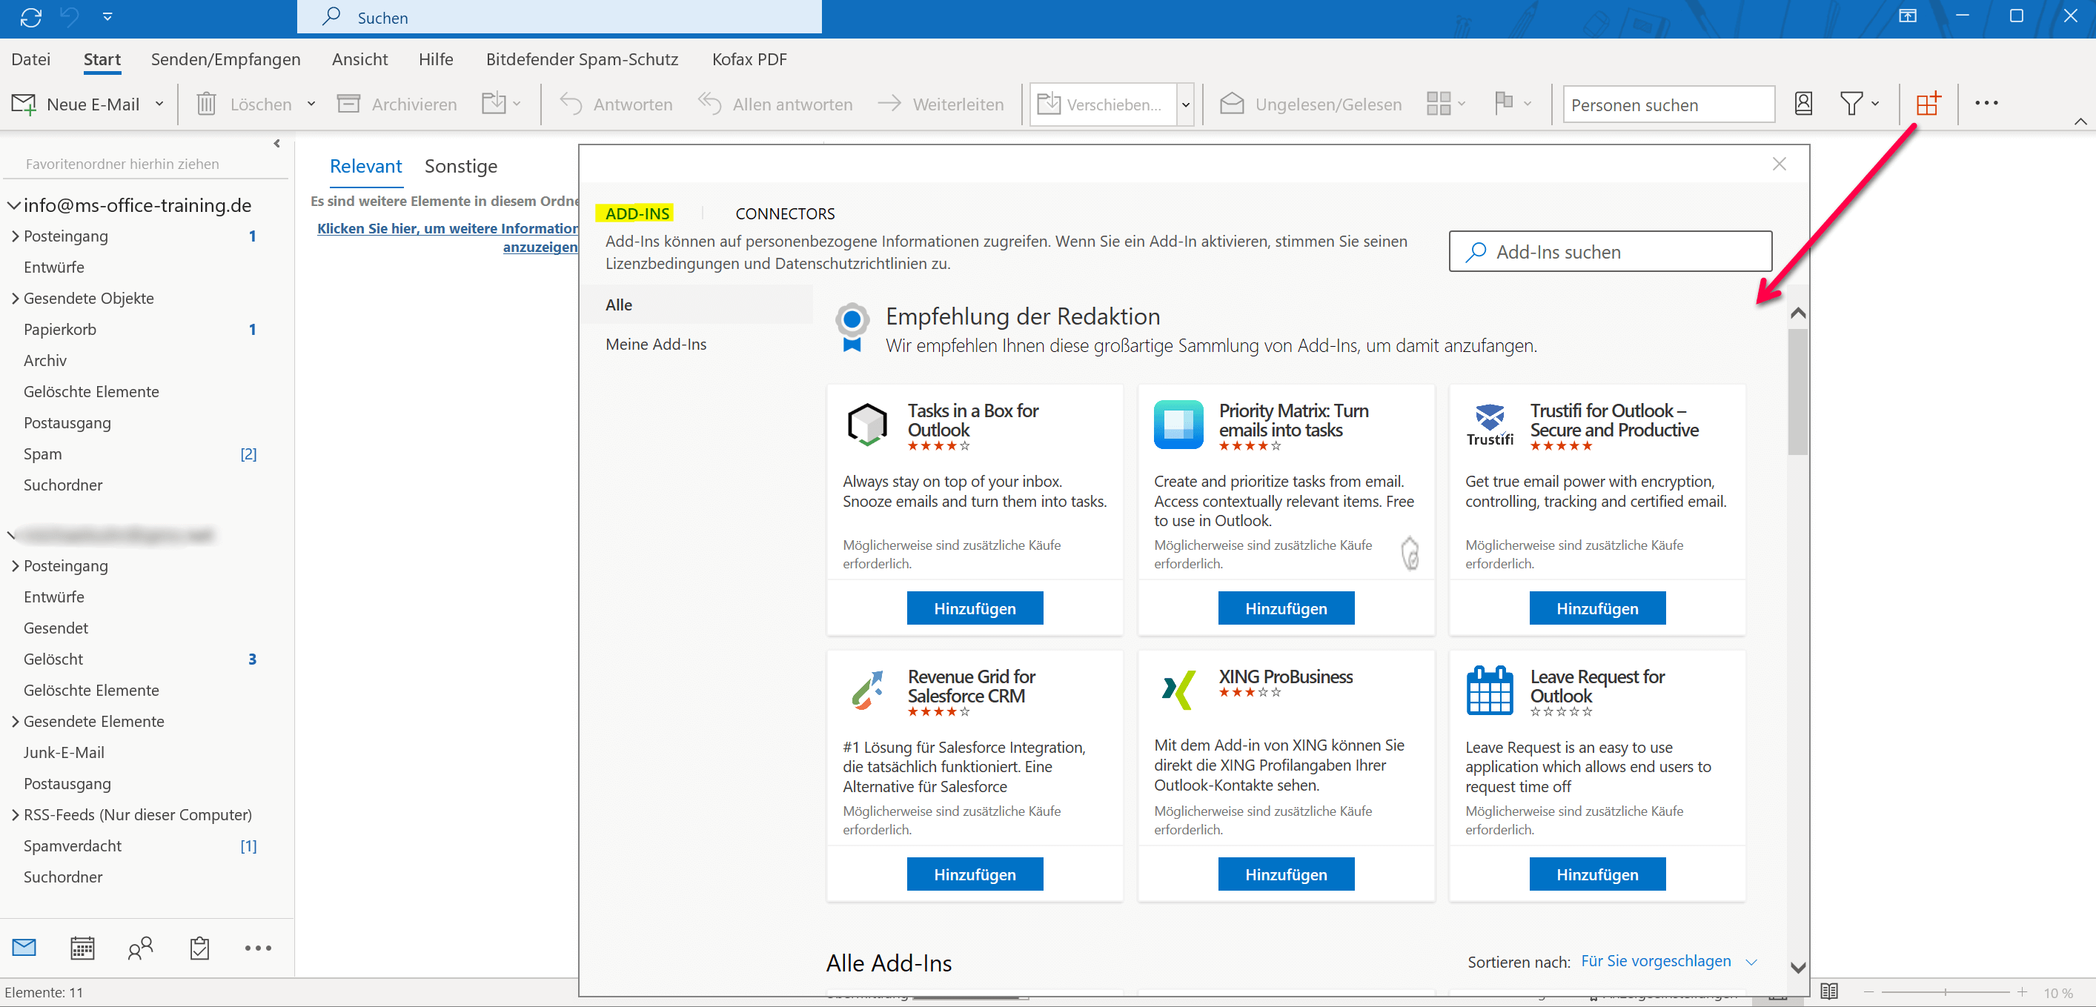Expand the RSS-Feeds folder chevron
This screenshot has width=2096, height=1007.
[15, 815]
